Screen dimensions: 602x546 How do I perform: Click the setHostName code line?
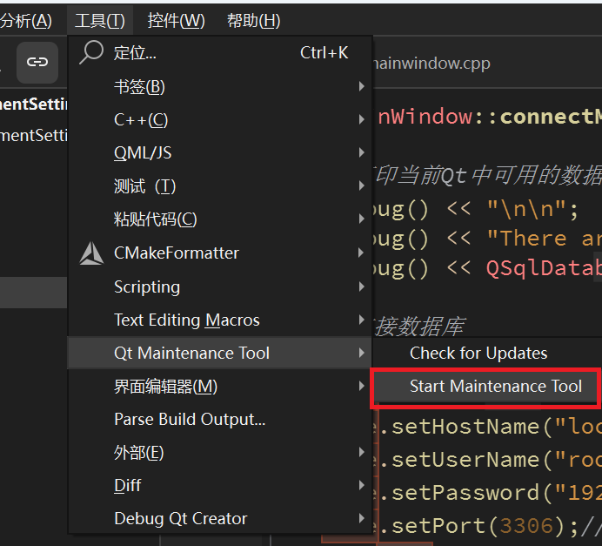tap(487, 427)
